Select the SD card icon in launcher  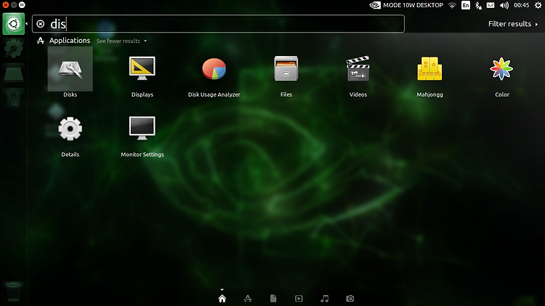(x=14, y=99)
